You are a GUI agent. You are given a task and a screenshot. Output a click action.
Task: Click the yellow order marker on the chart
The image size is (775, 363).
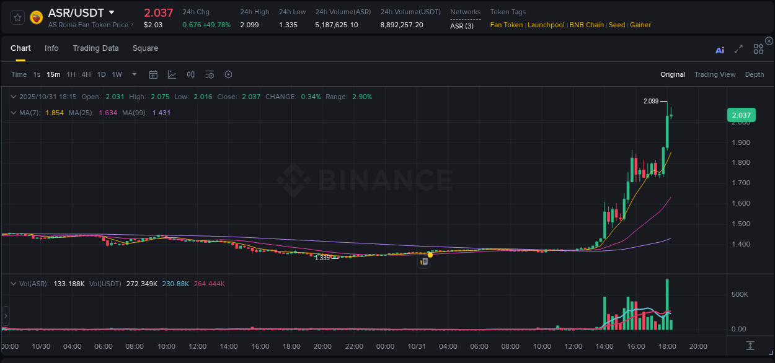point(429,255)
